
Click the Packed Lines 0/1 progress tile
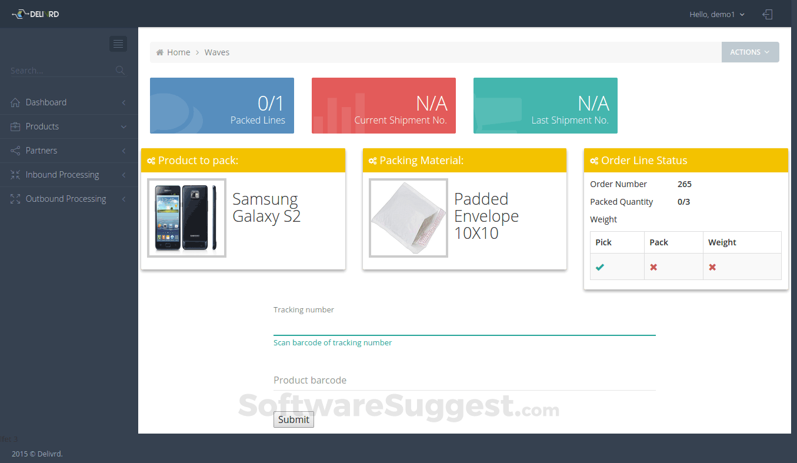pyautogui.click(x=222, y=105)
